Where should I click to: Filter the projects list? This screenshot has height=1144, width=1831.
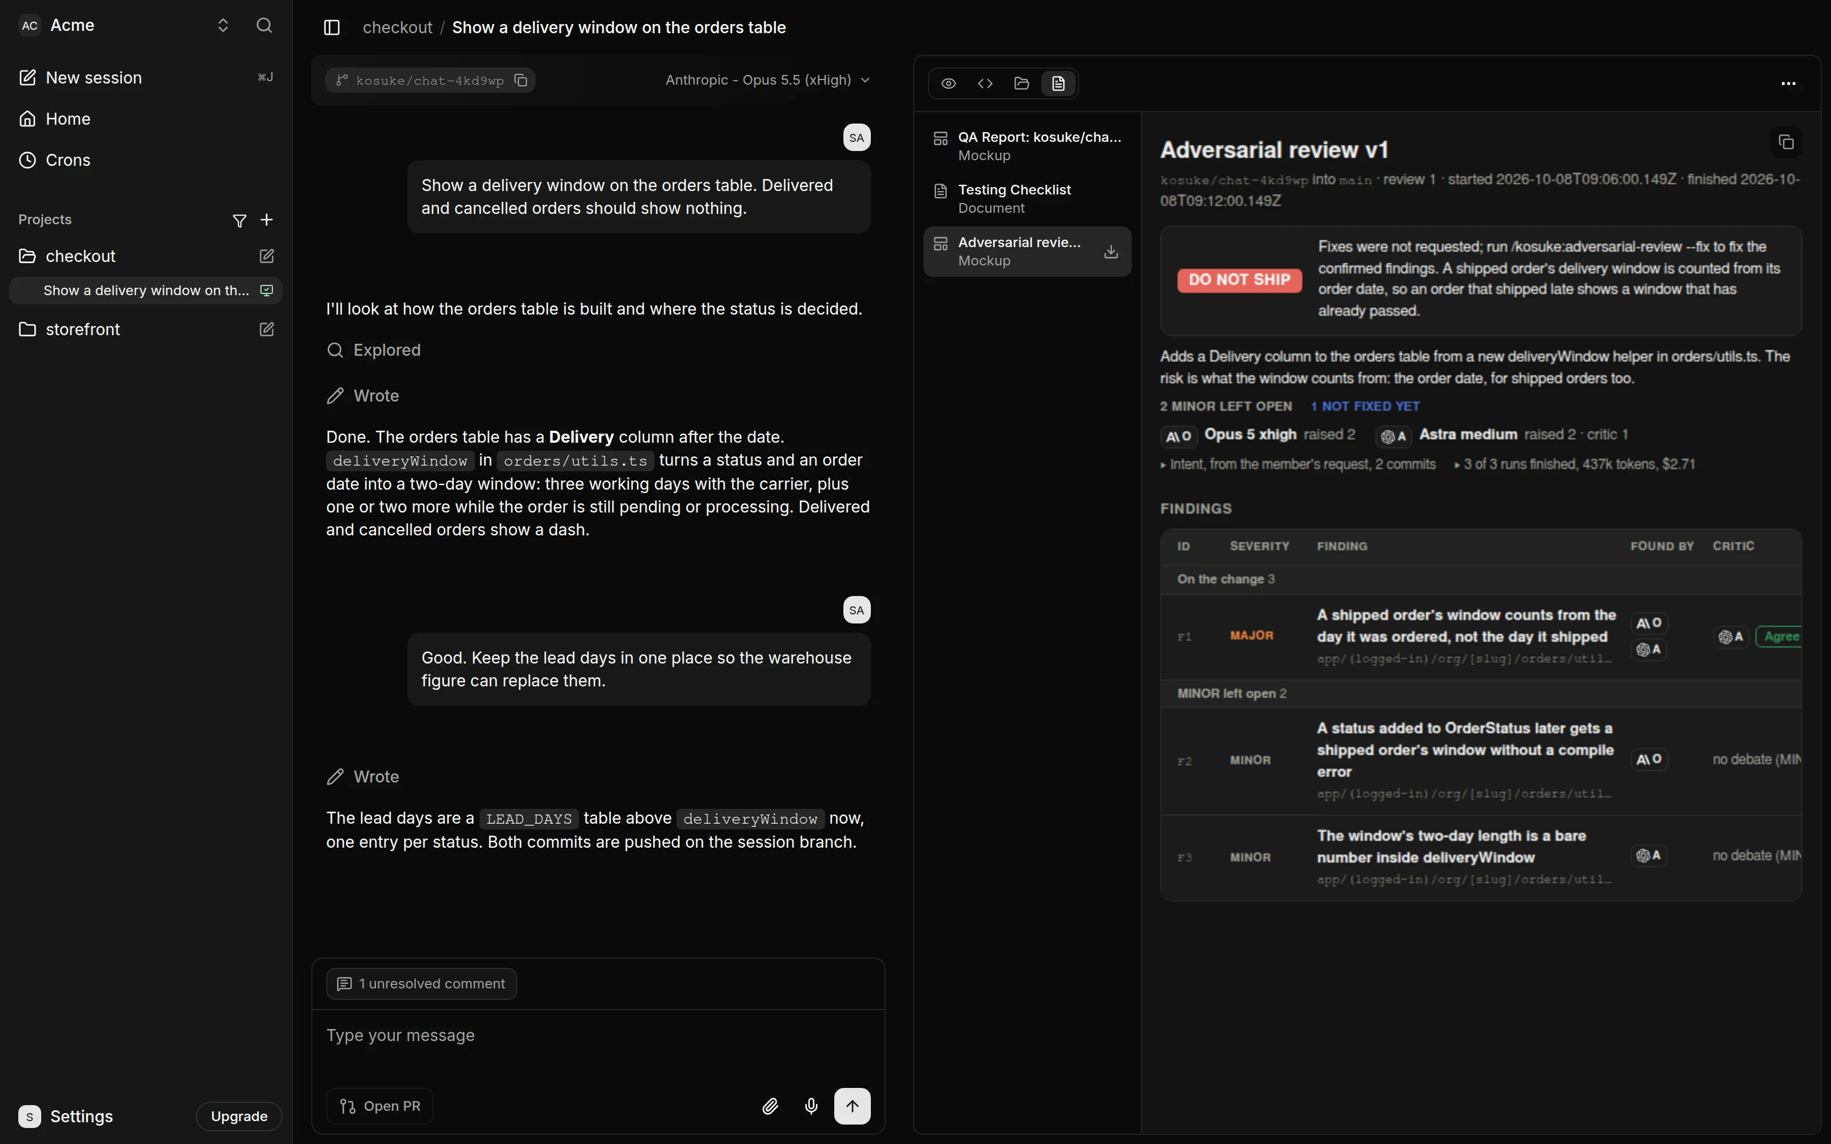[239, 220]
